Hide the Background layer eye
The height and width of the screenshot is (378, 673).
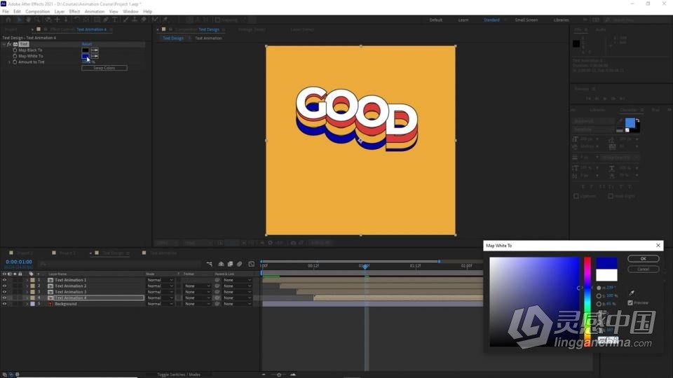[x=4, y=304]
